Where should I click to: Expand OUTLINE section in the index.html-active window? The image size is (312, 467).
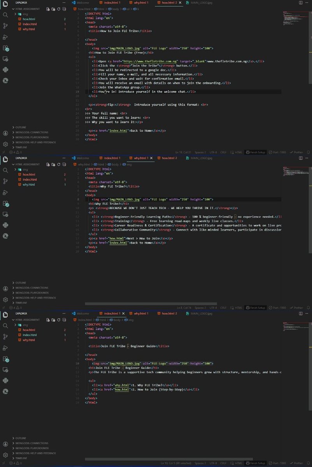coord(19,438)
